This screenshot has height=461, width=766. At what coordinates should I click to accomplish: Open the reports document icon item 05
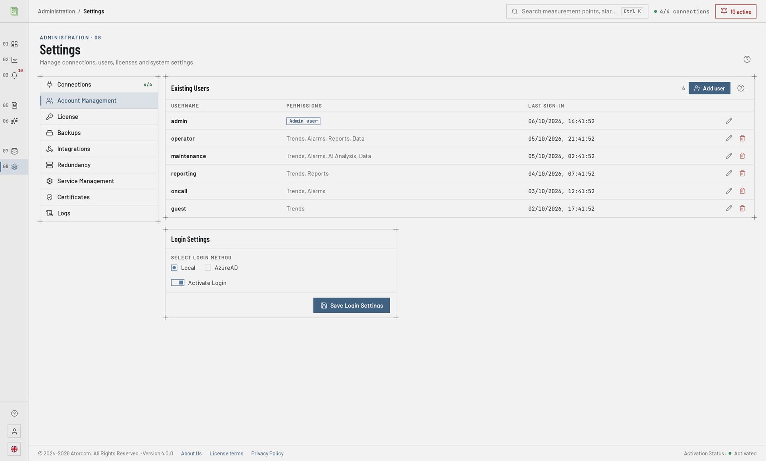[14, 106]
